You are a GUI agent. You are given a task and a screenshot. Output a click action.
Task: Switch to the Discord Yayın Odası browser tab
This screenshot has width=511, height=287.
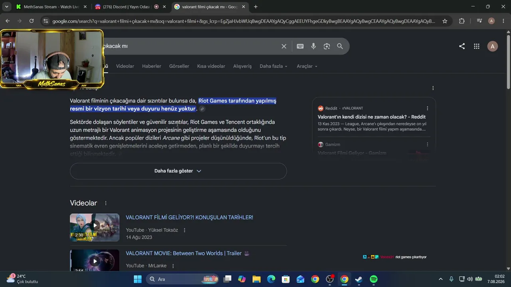pos(126,7)
